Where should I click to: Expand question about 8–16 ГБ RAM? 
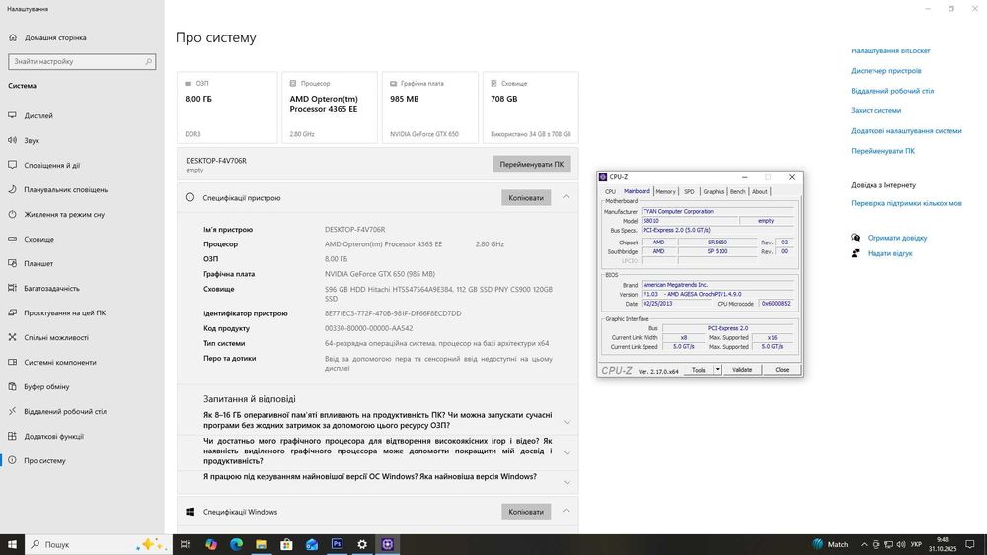click(567, 422)
